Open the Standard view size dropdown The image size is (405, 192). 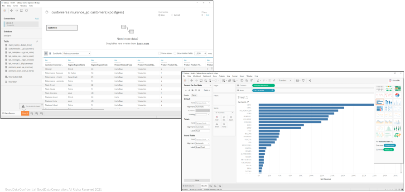[x=285, y=80]
